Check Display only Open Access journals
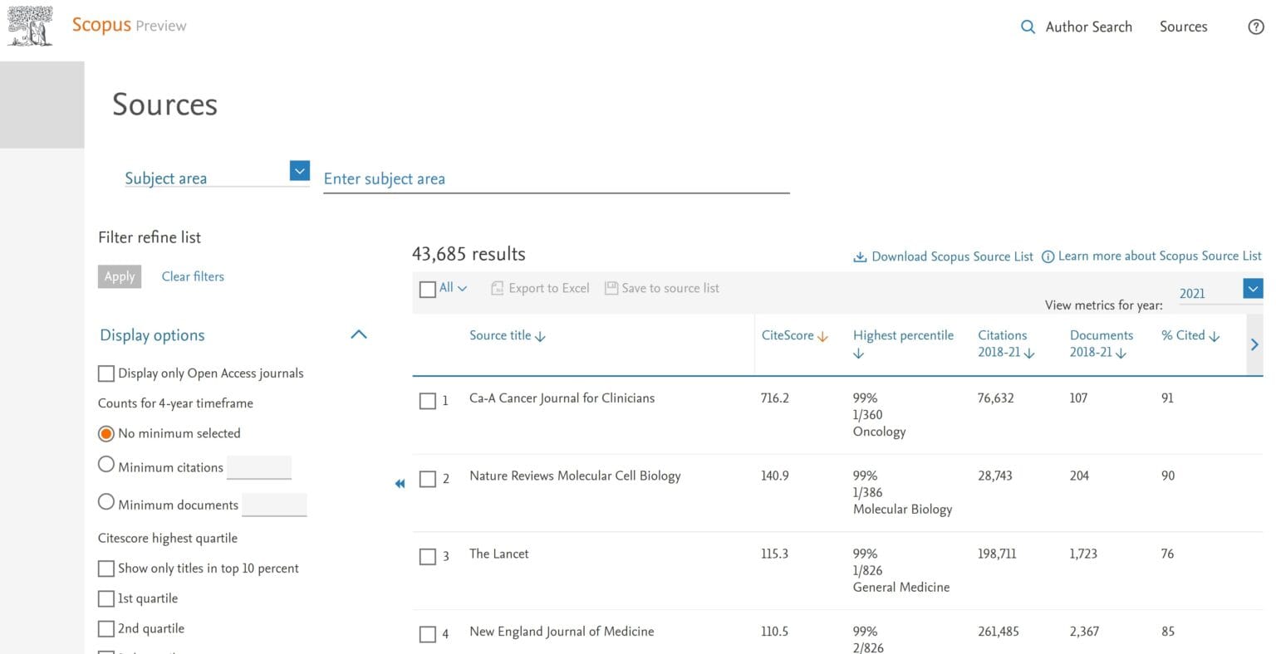Image resolution: width=1276 pixels, height=654 pixels. tap(106, 373)
